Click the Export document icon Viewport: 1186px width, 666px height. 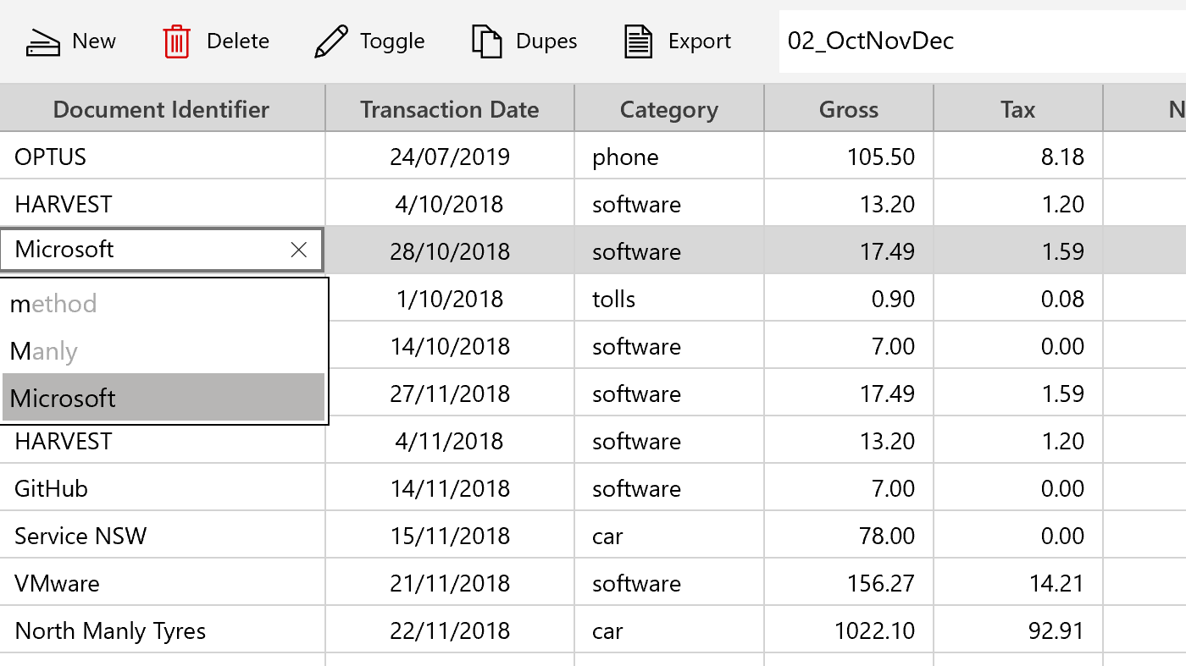pos(639,41)
